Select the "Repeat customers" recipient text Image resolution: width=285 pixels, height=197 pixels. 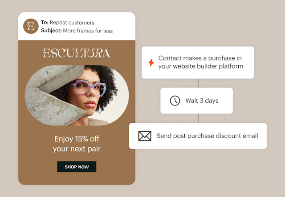[72, 23]
